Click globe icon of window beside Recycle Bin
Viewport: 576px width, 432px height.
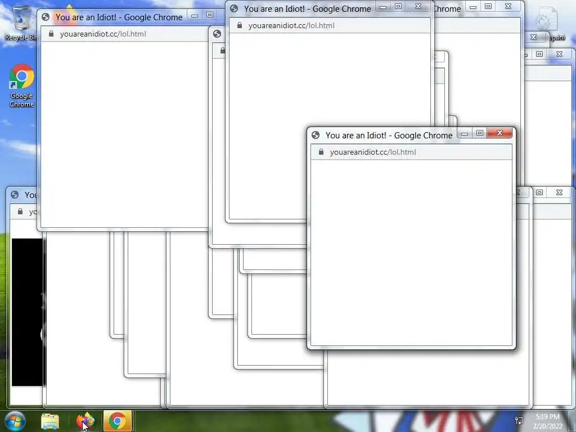46,17
